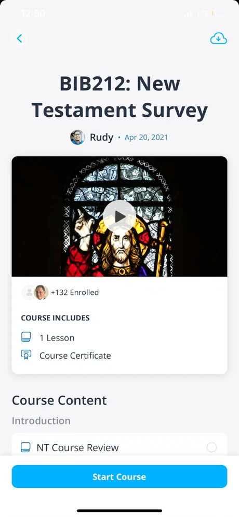The image size is (239, 517).
Task: Tap the Course Certificate label
Action: (75, 356)
